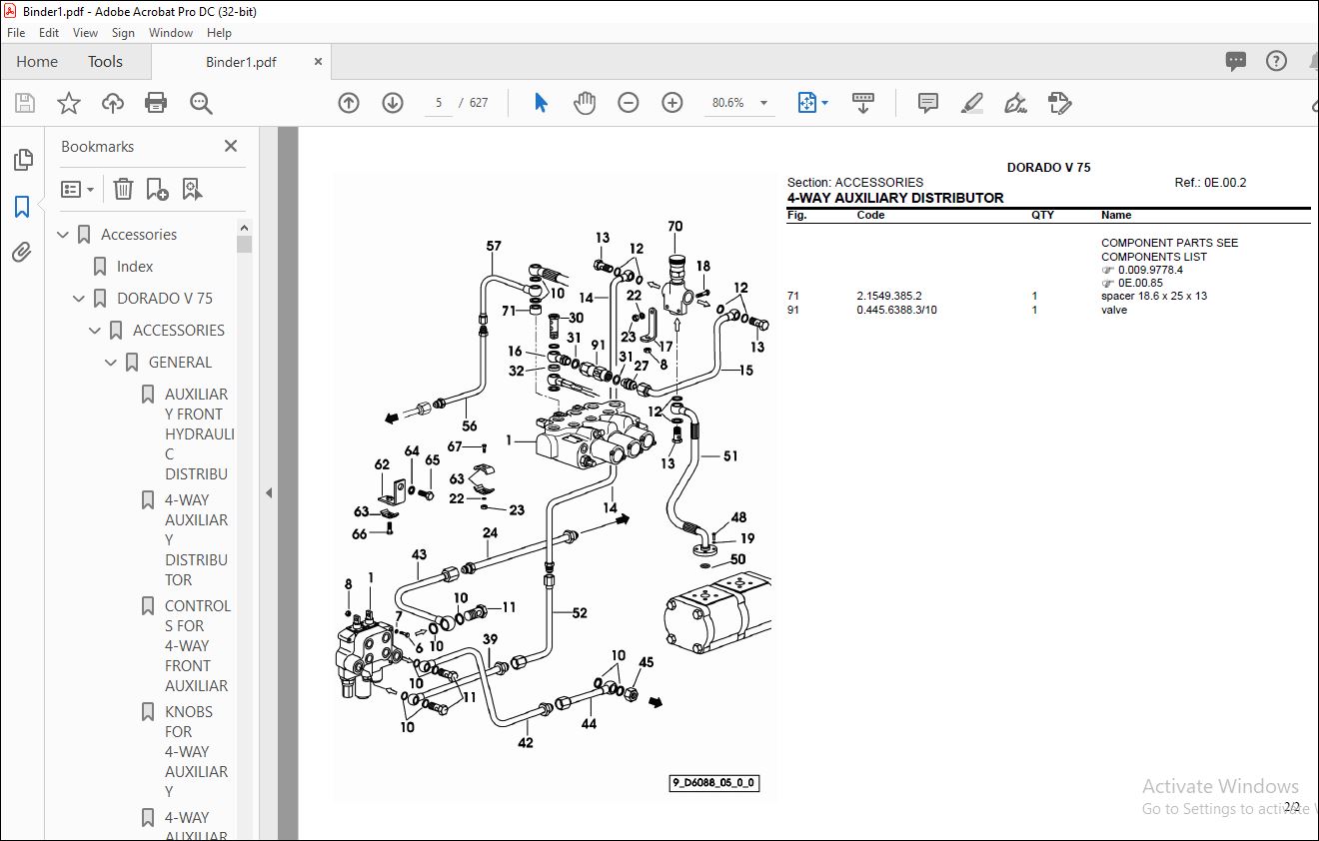Image resolution: width=1319 pixels, height=841 pixels.
Task: Toggle the bookmarks panel icon
Action: pyautogui.click(x=22, y=207)
